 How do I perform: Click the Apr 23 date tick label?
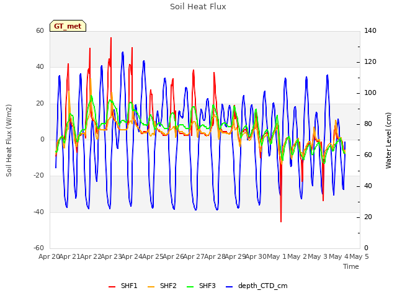pos(112,256)
